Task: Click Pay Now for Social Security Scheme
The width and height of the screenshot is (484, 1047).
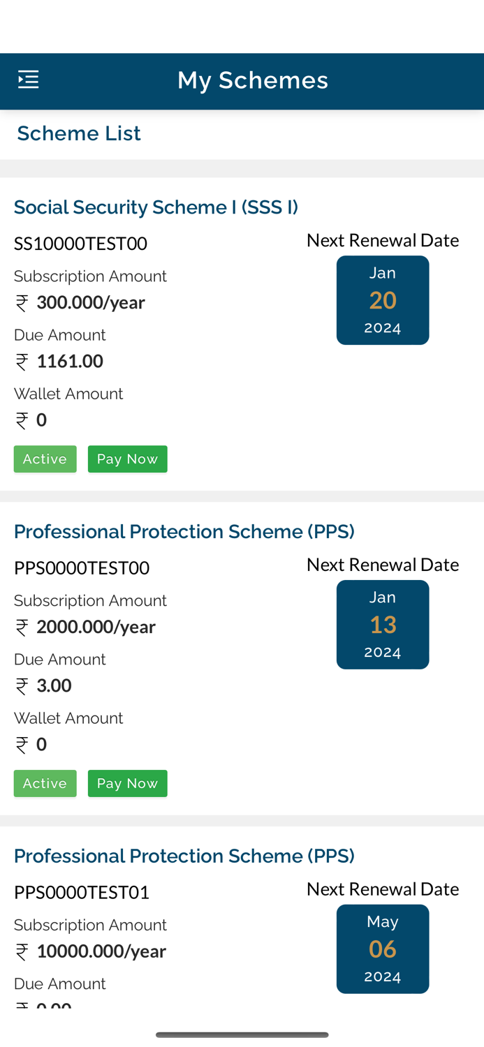Action: click(127, 459)
